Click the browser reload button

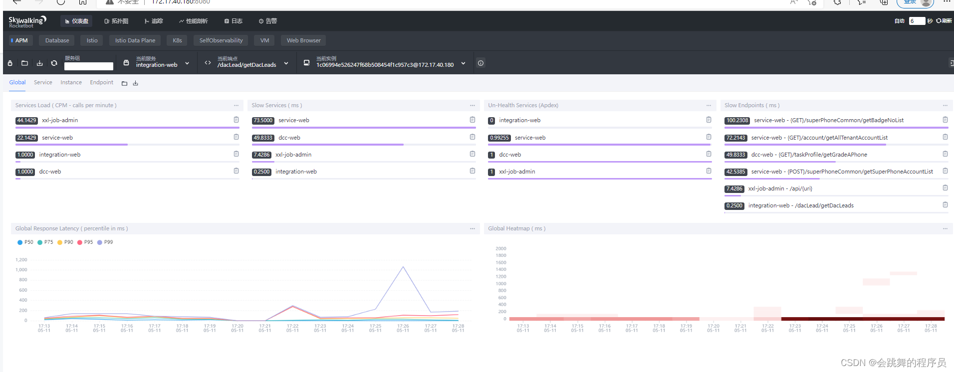click(x=60, y=2)
